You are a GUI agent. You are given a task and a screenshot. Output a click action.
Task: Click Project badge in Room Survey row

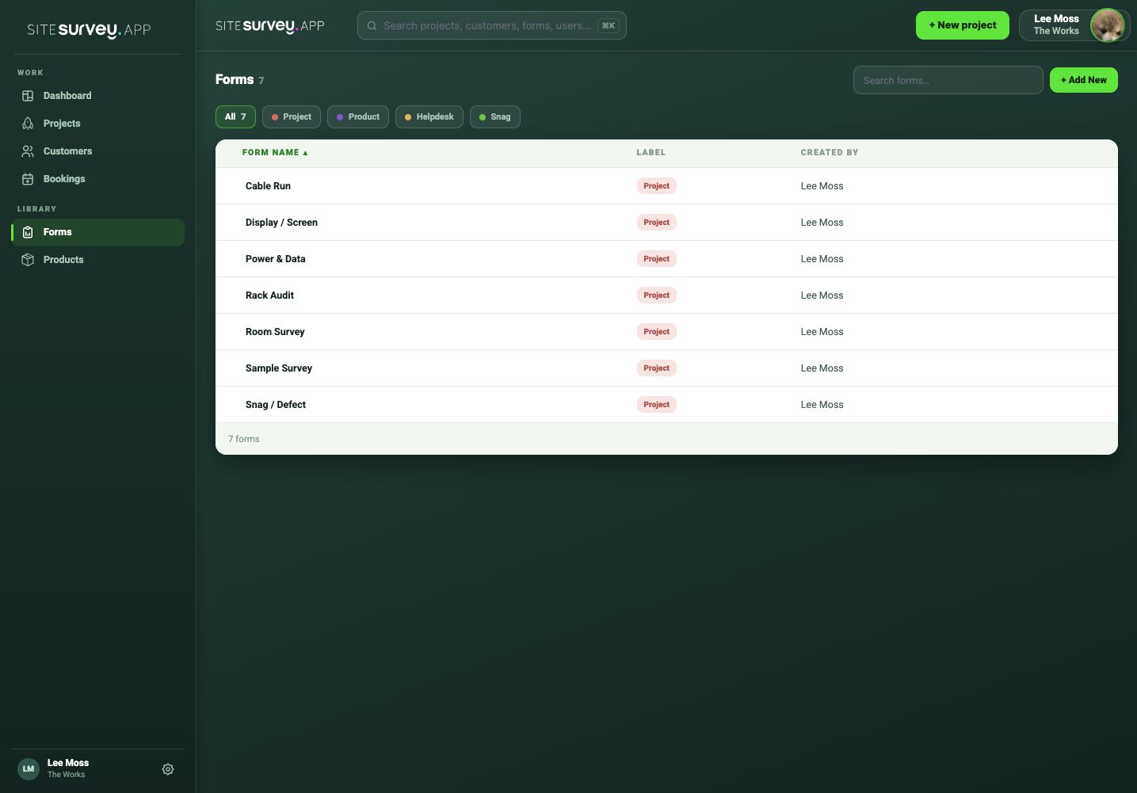(x=656, y=332)
